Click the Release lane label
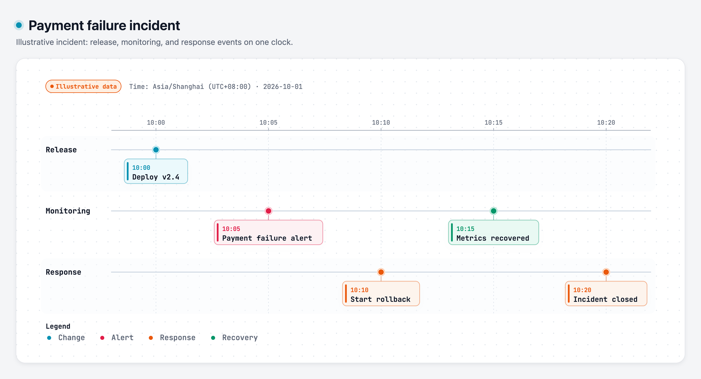This screenshot has width=701, height=379. tap(61, 150)
